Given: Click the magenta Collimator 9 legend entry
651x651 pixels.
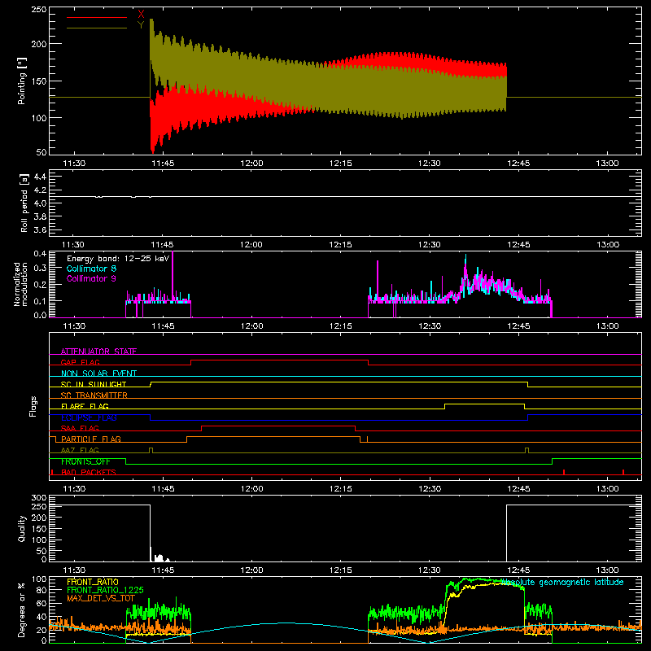Looking at the screenshot, I should click(x=91, y=278).
